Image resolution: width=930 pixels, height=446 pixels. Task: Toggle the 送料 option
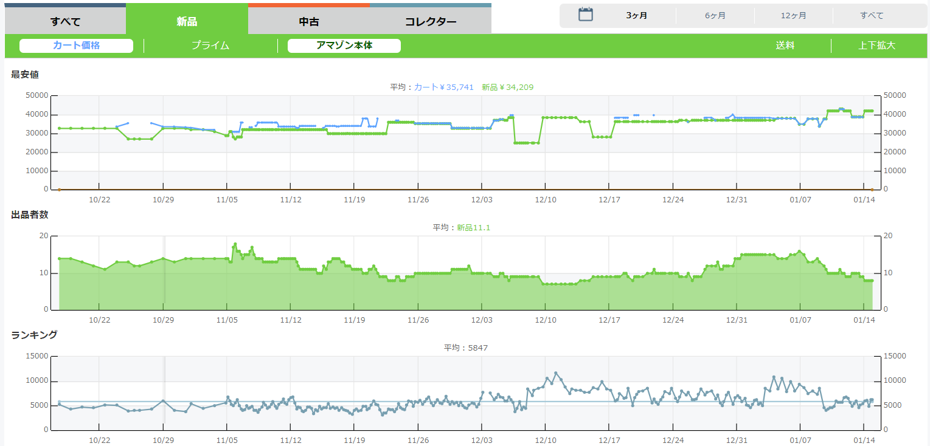coord(785,46)
